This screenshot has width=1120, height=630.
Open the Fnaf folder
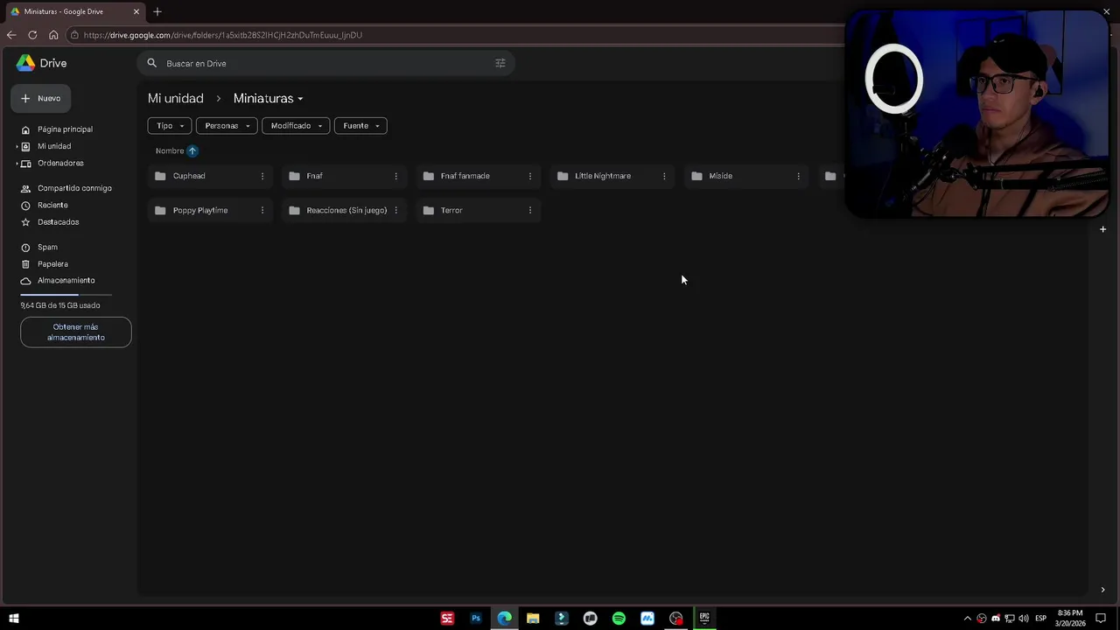point(344,176)
